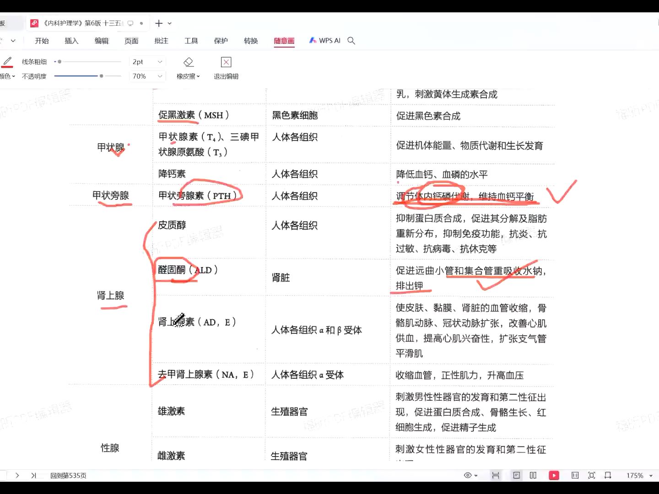This screenshot has width=659, height=494.
Task: Click 回到第535页 link
Action: click(x=68, y=476)
